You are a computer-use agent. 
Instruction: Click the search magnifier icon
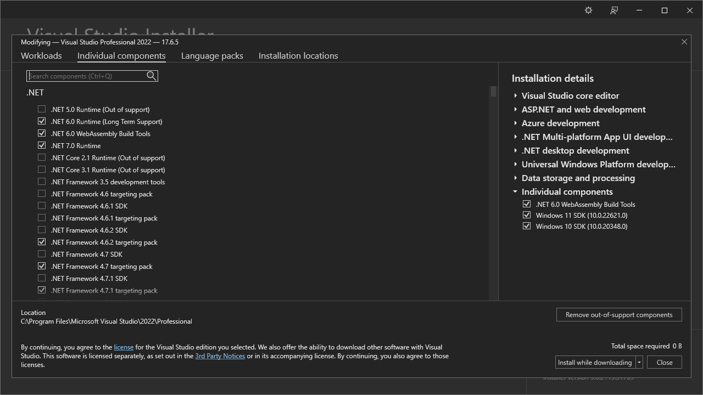click(151, 76)
